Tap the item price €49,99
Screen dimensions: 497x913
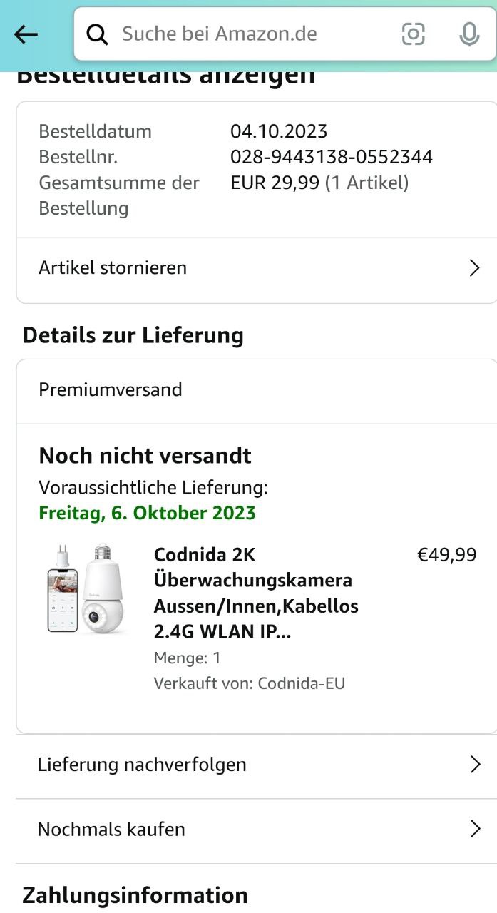(446, 555)
